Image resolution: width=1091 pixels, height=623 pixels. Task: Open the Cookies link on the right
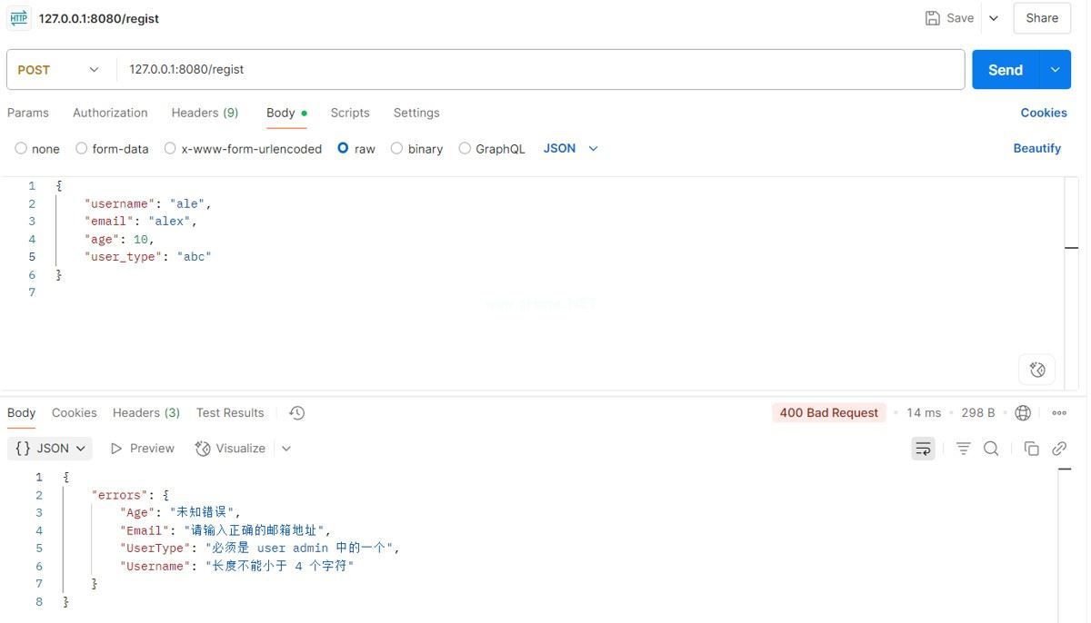coord(1044,113)
